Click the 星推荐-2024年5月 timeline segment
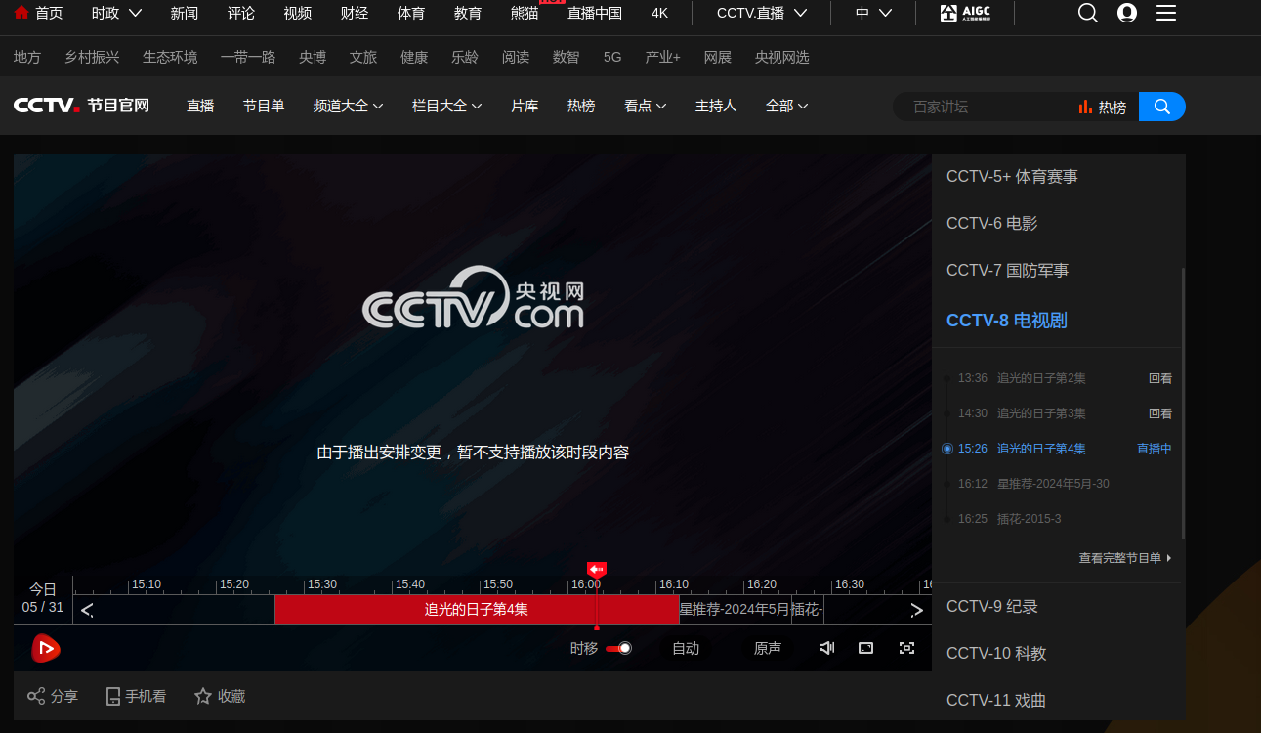 [735, 609]
